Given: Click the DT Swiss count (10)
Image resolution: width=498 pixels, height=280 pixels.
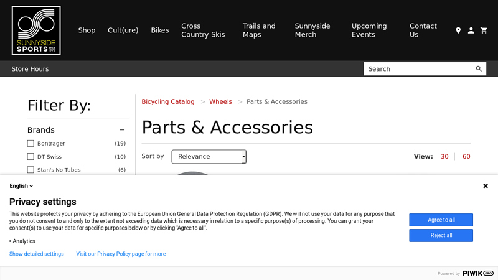Looking at the screenshot, I should (120, 157).
